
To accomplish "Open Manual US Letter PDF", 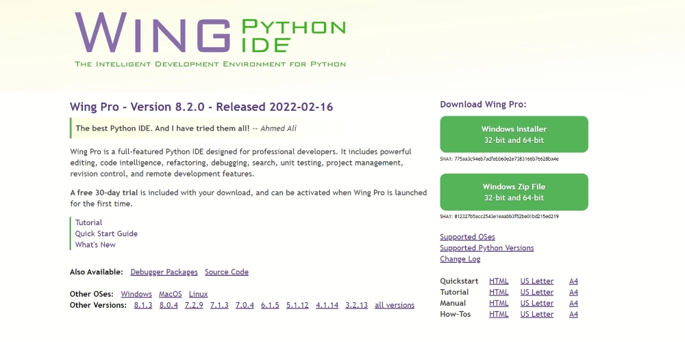I will (x=537, y=303).
